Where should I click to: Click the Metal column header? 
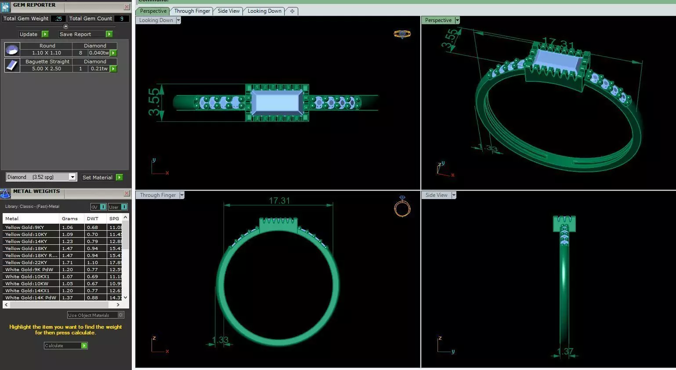pyautogui.click(x=31, y=218)
